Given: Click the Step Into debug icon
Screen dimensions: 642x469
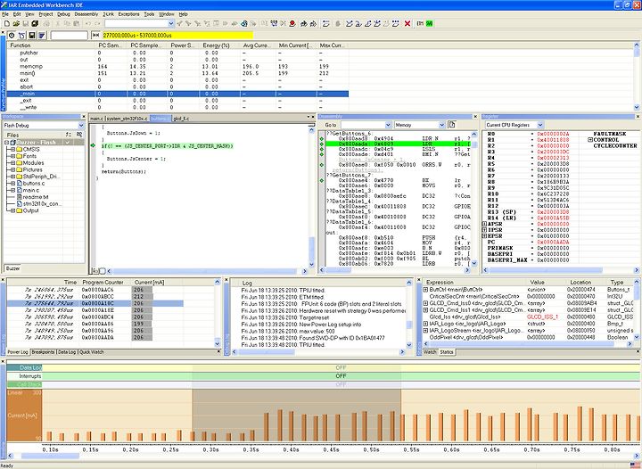Looking at the screenshot, I should click(358, 24).
